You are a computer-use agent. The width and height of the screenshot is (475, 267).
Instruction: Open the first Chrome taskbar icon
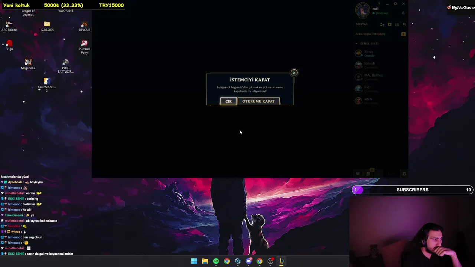(227, 261)
